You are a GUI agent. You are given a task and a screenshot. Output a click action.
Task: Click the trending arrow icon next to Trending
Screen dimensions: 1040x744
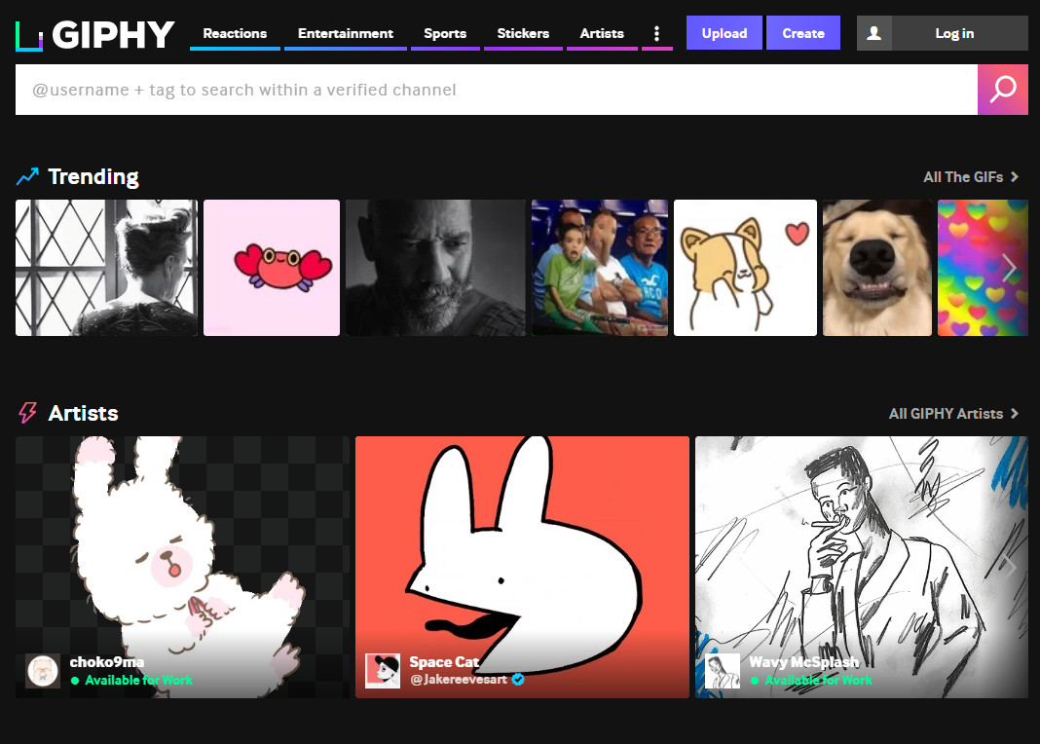coord(25,176)
